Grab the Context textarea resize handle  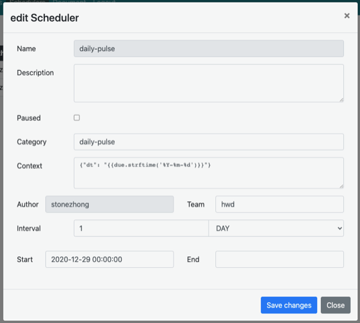pyautogui.click(x=341, y=186)
